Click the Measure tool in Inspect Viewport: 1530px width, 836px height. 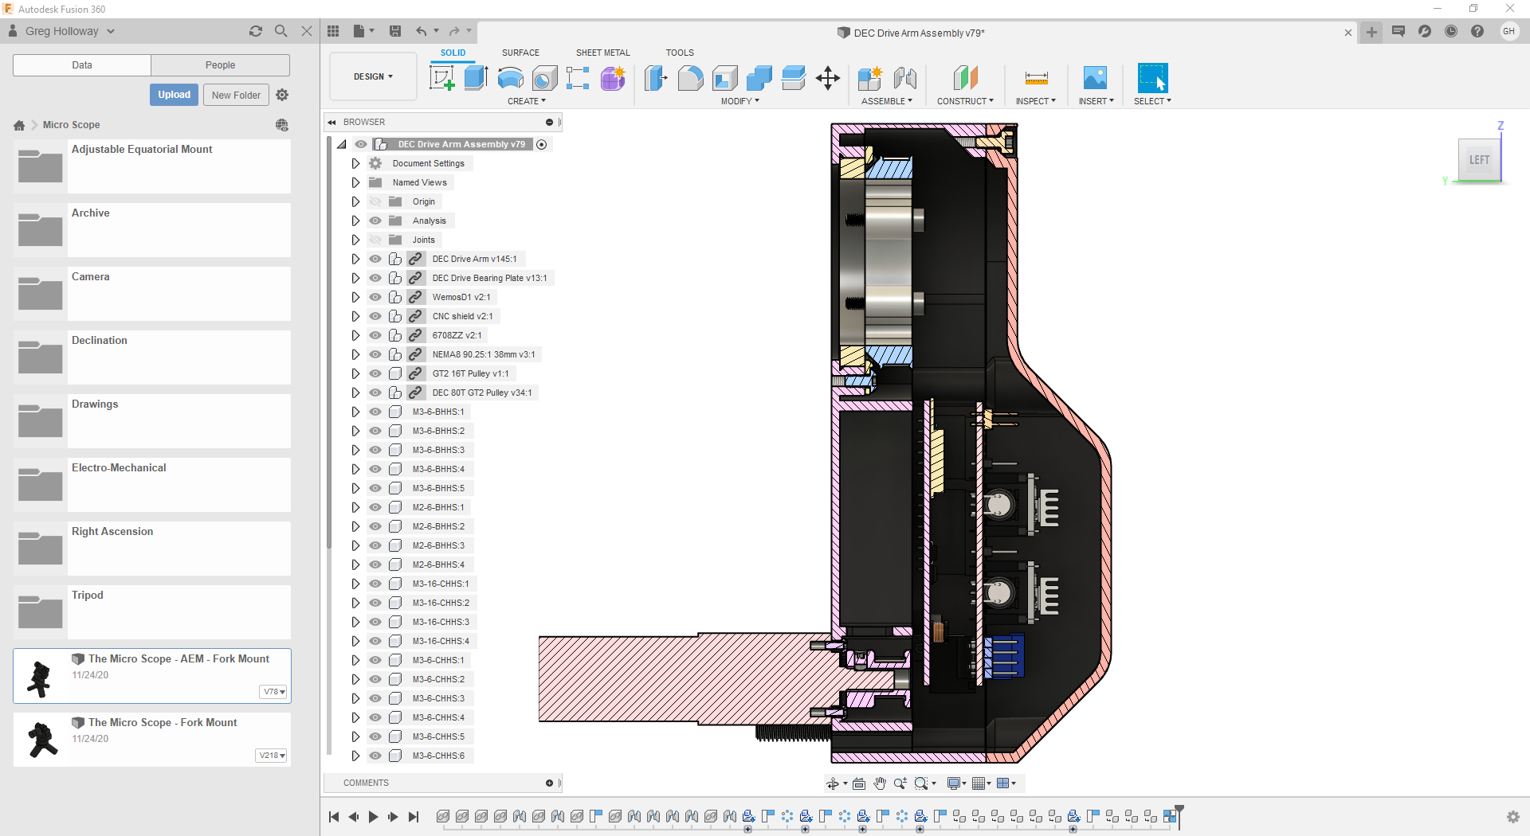1036,78
